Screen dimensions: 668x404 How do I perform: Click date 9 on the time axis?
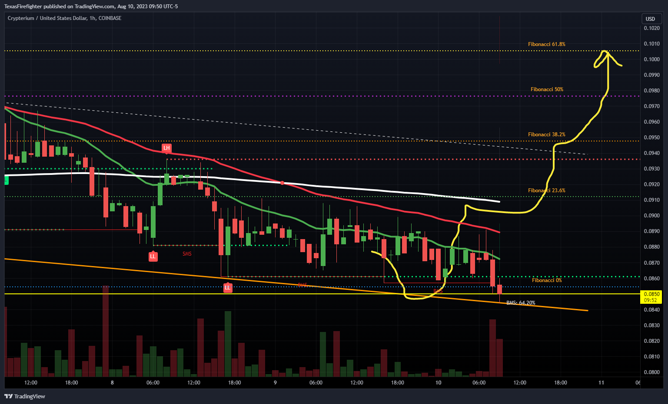click(275, 383)
